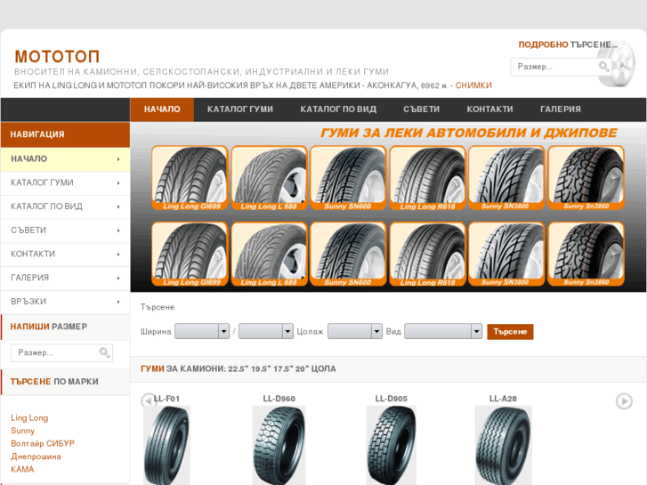The height and width of the screenshot is (485, 647).
Task: Go to the previous truck tire carousel slide
Action: point(148,400)
